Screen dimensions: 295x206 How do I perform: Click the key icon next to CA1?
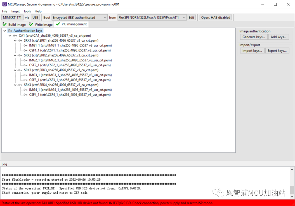click(15, 36)
